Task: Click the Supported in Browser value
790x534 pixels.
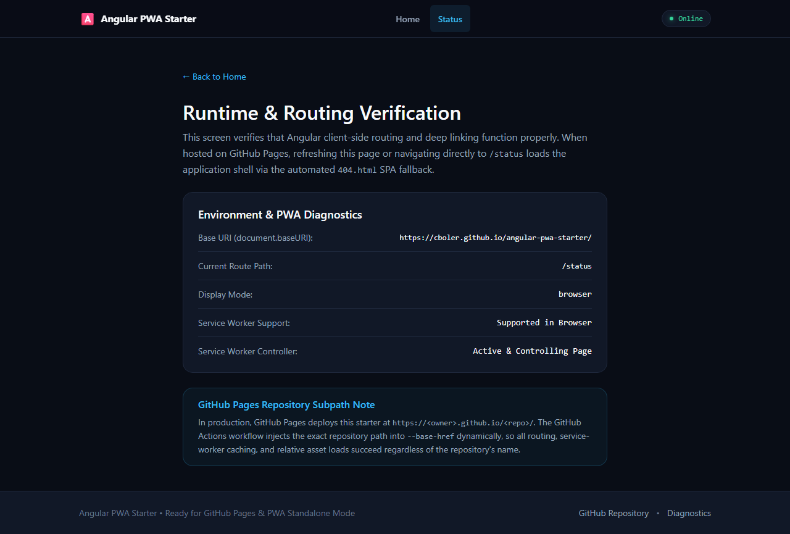Action: [544, 323]
